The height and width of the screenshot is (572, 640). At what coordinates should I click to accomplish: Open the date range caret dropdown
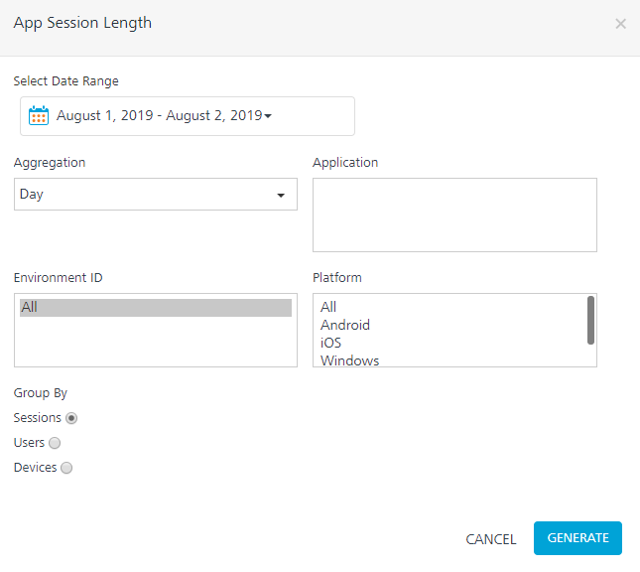tap(268, 116)
